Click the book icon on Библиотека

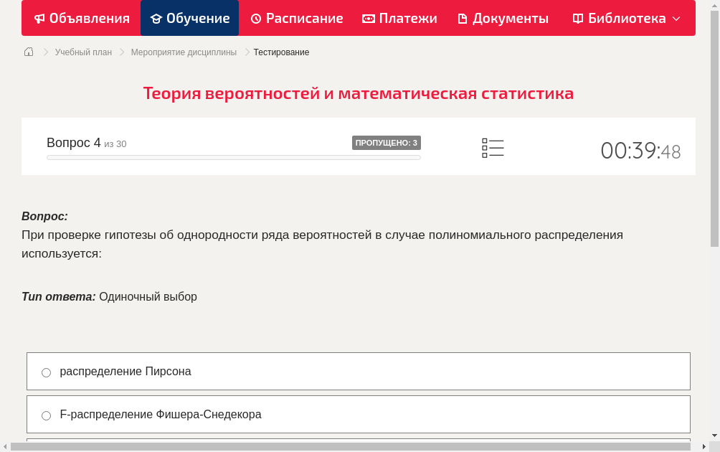(x=578, y=18)
